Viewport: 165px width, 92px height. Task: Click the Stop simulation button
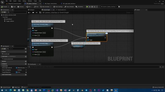point(92,7)
